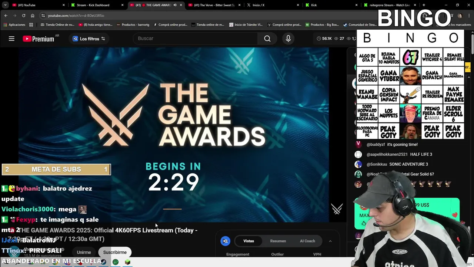Open Productos - Big Box bookmark
This screenshot has height=267, width=474.
coord(322,25)
